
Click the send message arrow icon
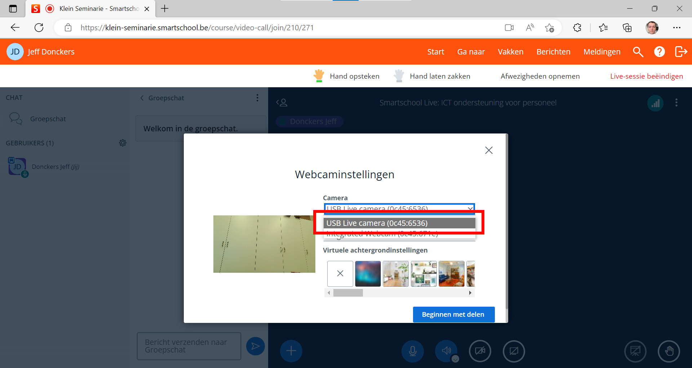255,346
